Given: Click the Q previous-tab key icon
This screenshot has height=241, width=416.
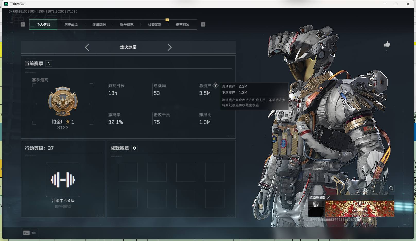Looking at the screenshot, I should [23, 24].
